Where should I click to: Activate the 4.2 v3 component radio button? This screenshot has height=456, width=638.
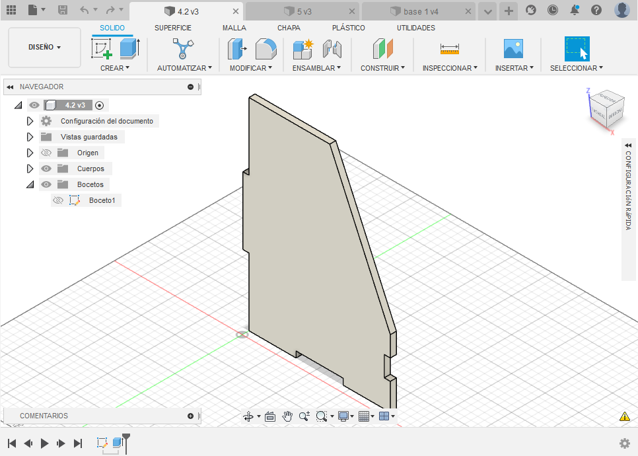click(x=99, y=106)
